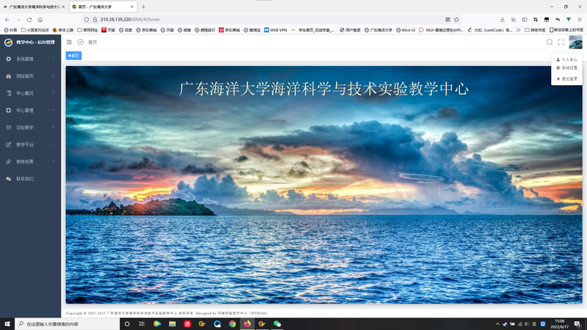Click the 教学中心·后台管理 logo

[30, 43]
